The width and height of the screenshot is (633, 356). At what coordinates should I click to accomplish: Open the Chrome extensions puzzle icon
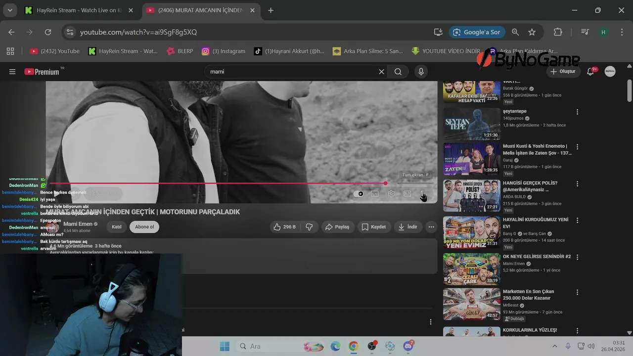(558, 32)
